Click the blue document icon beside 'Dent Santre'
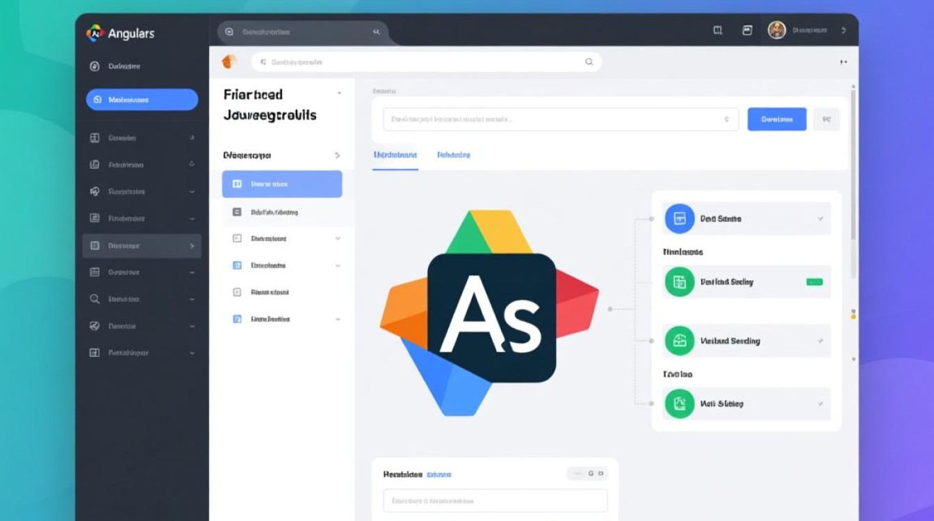The height and width of the screenshot is (521, 934). pyautogui.click(x=678, y=218)
